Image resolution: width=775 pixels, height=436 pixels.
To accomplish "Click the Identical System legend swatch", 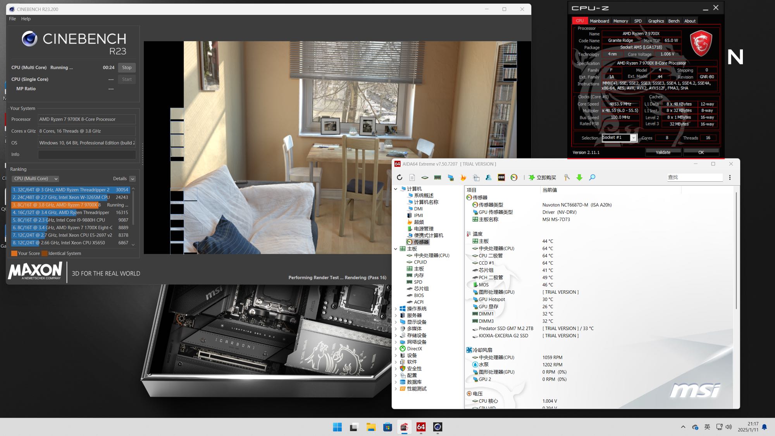I will pyautogui.click(x=45, y=253).
